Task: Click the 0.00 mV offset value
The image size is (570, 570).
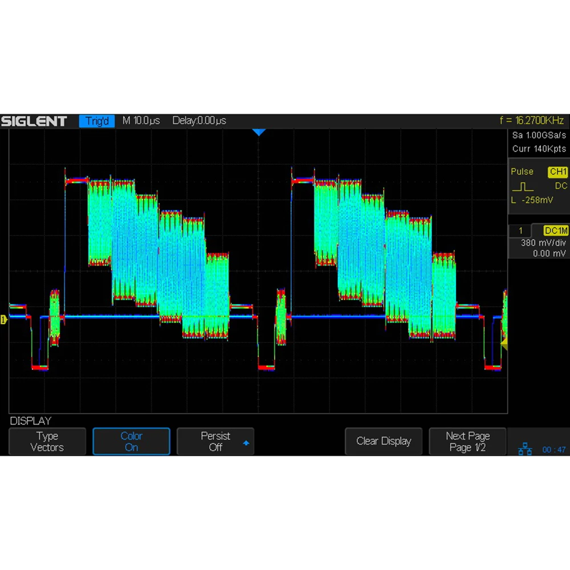Action: [549, 254]
